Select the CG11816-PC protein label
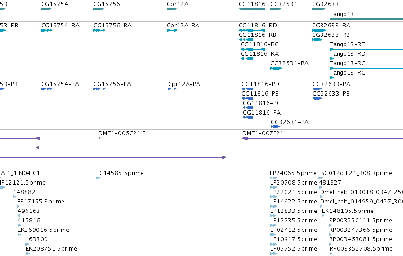Screen dimensions: 403x256 point(261,103)
